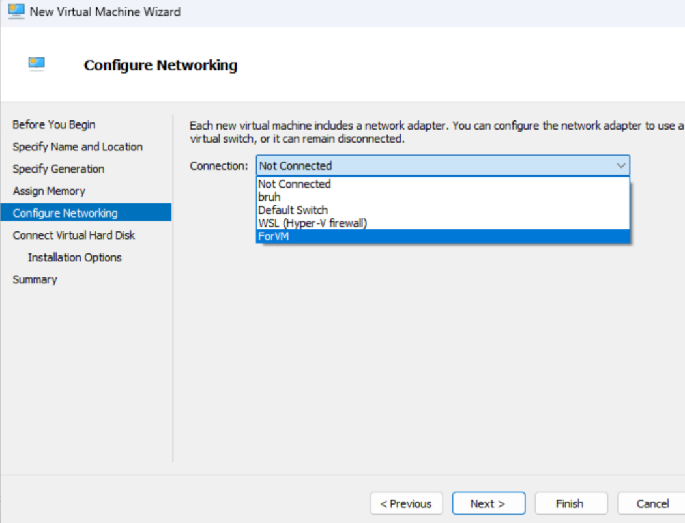This screenshot has width=685, height=523.
Task: Cancel the New Virtual Machine Wizard
Action: 652,503
